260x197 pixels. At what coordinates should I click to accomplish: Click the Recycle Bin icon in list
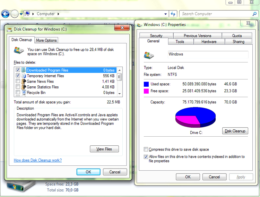click(x=24, y=92)
